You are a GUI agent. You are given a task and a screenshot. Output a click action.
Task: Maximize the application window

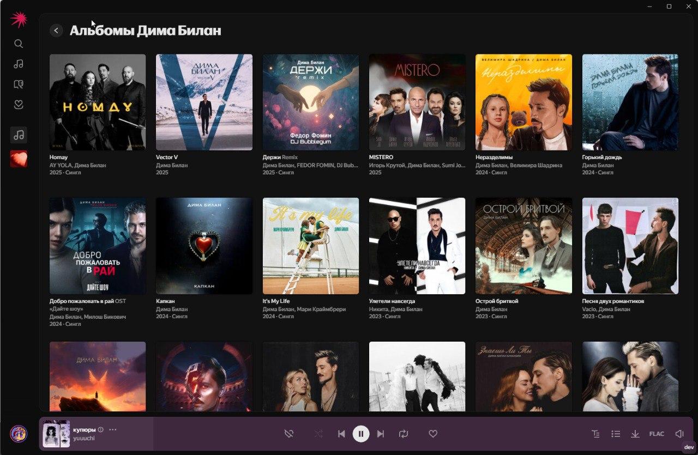click(669, 7)
